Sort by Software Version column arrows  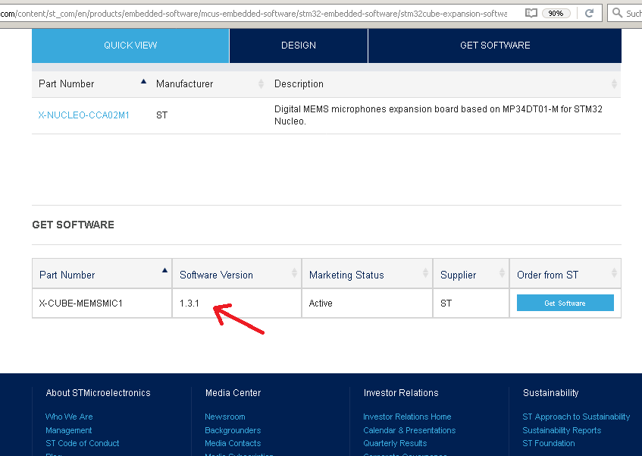[x=294, y=273]
